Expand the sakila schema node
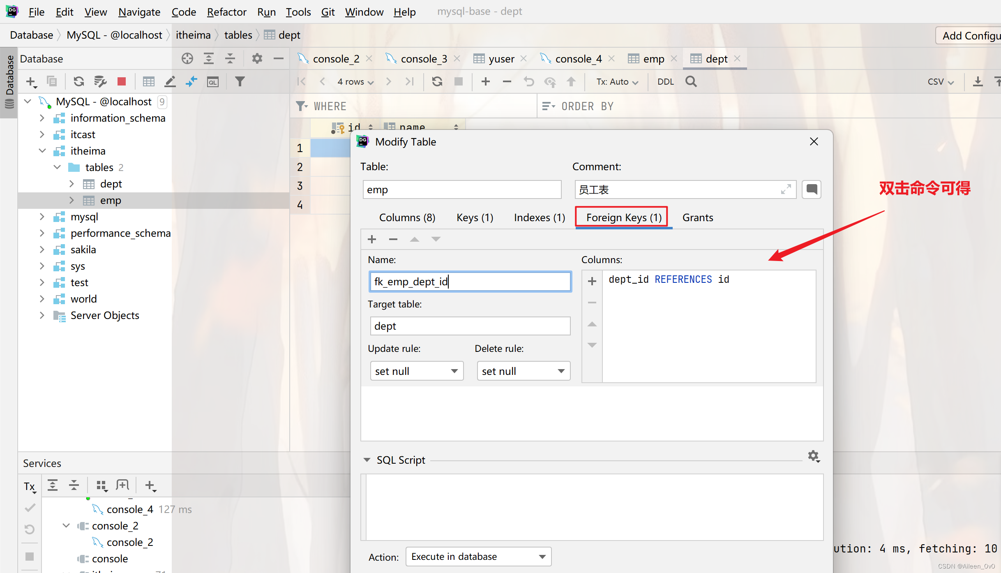Viewport: 1001px width, 573px height. tap(42, 250)
